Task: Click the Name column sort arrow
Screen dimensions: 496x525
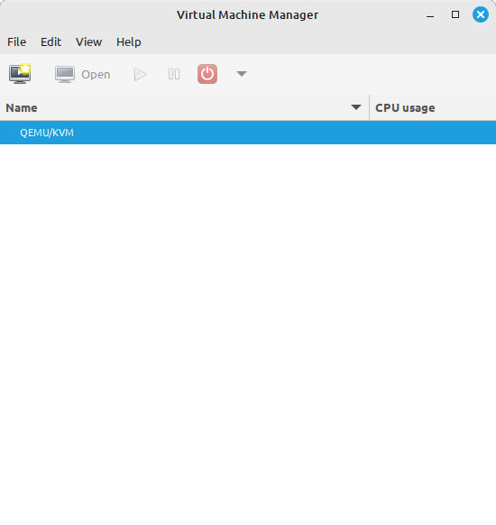Action: pos(356,107)
